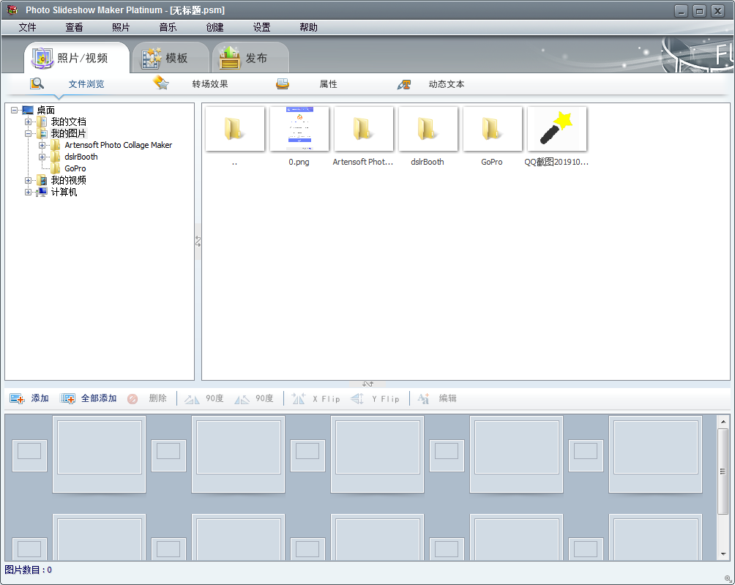The height and width of the screenshot is (585, 735).
Task: Select dslrBooth in the folder tree
Action: [x=81, y=157]
